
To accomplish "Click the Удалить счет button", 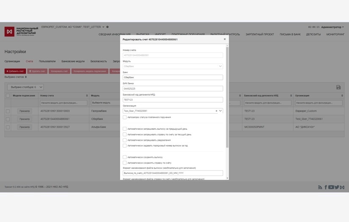I will [37, 71].
